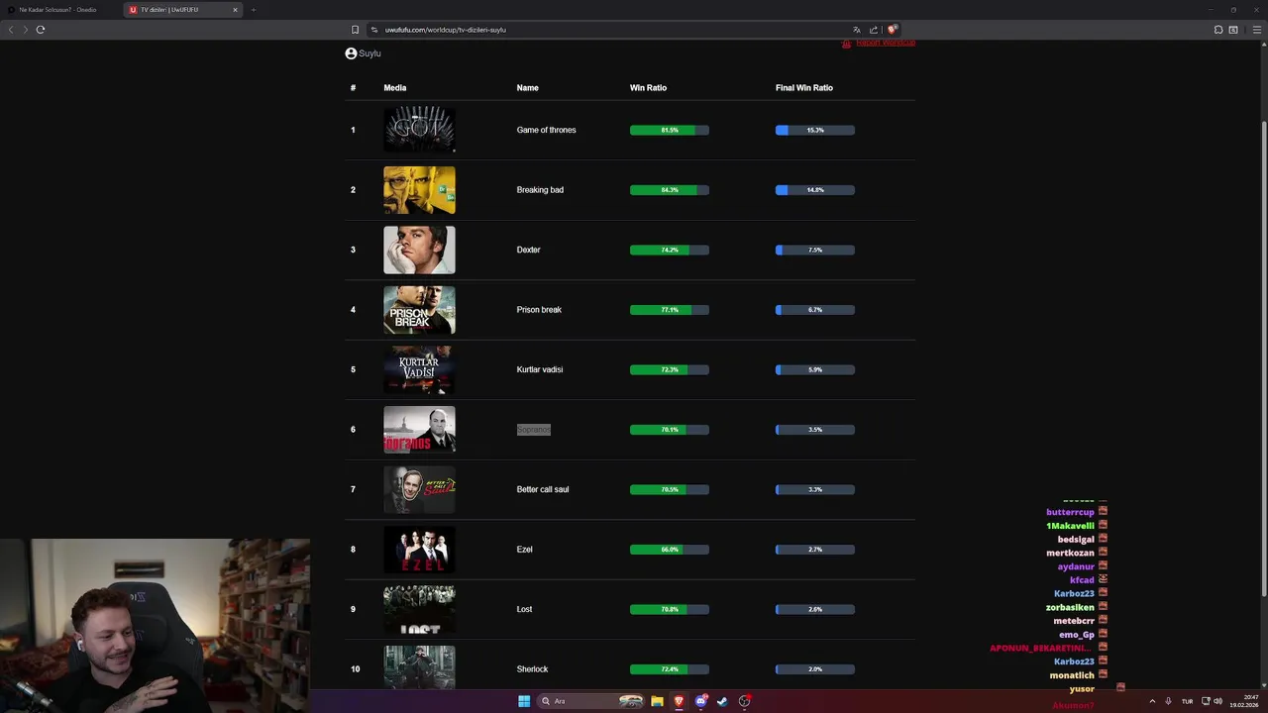Image resolution: width=1268 pixels, height=713 pixels.
Task: Open the Sherlock thumbnail image
Action: (x=419, y=667)
